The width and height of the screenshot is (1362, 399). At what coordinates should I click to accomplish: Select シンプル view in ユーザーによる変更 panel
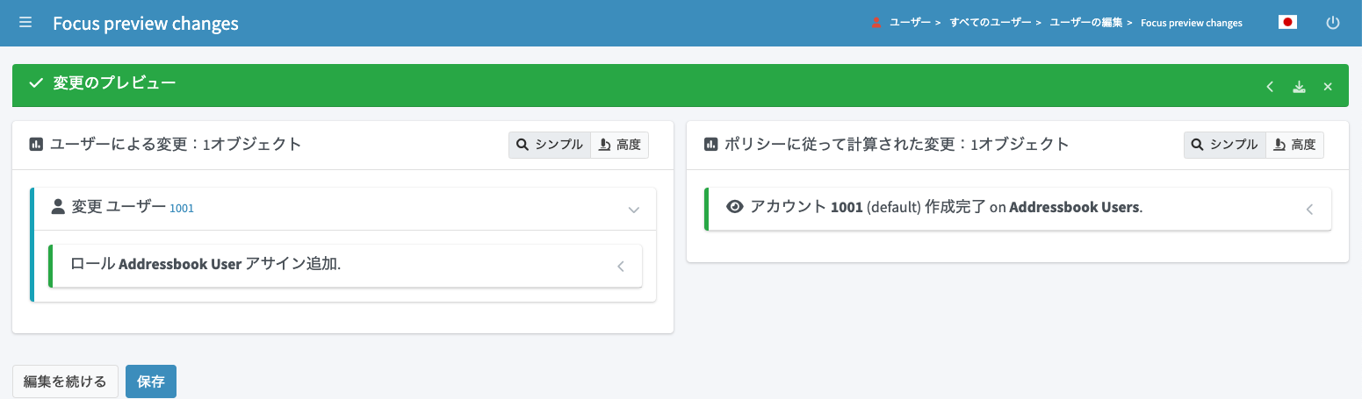(x=549, y=145)
